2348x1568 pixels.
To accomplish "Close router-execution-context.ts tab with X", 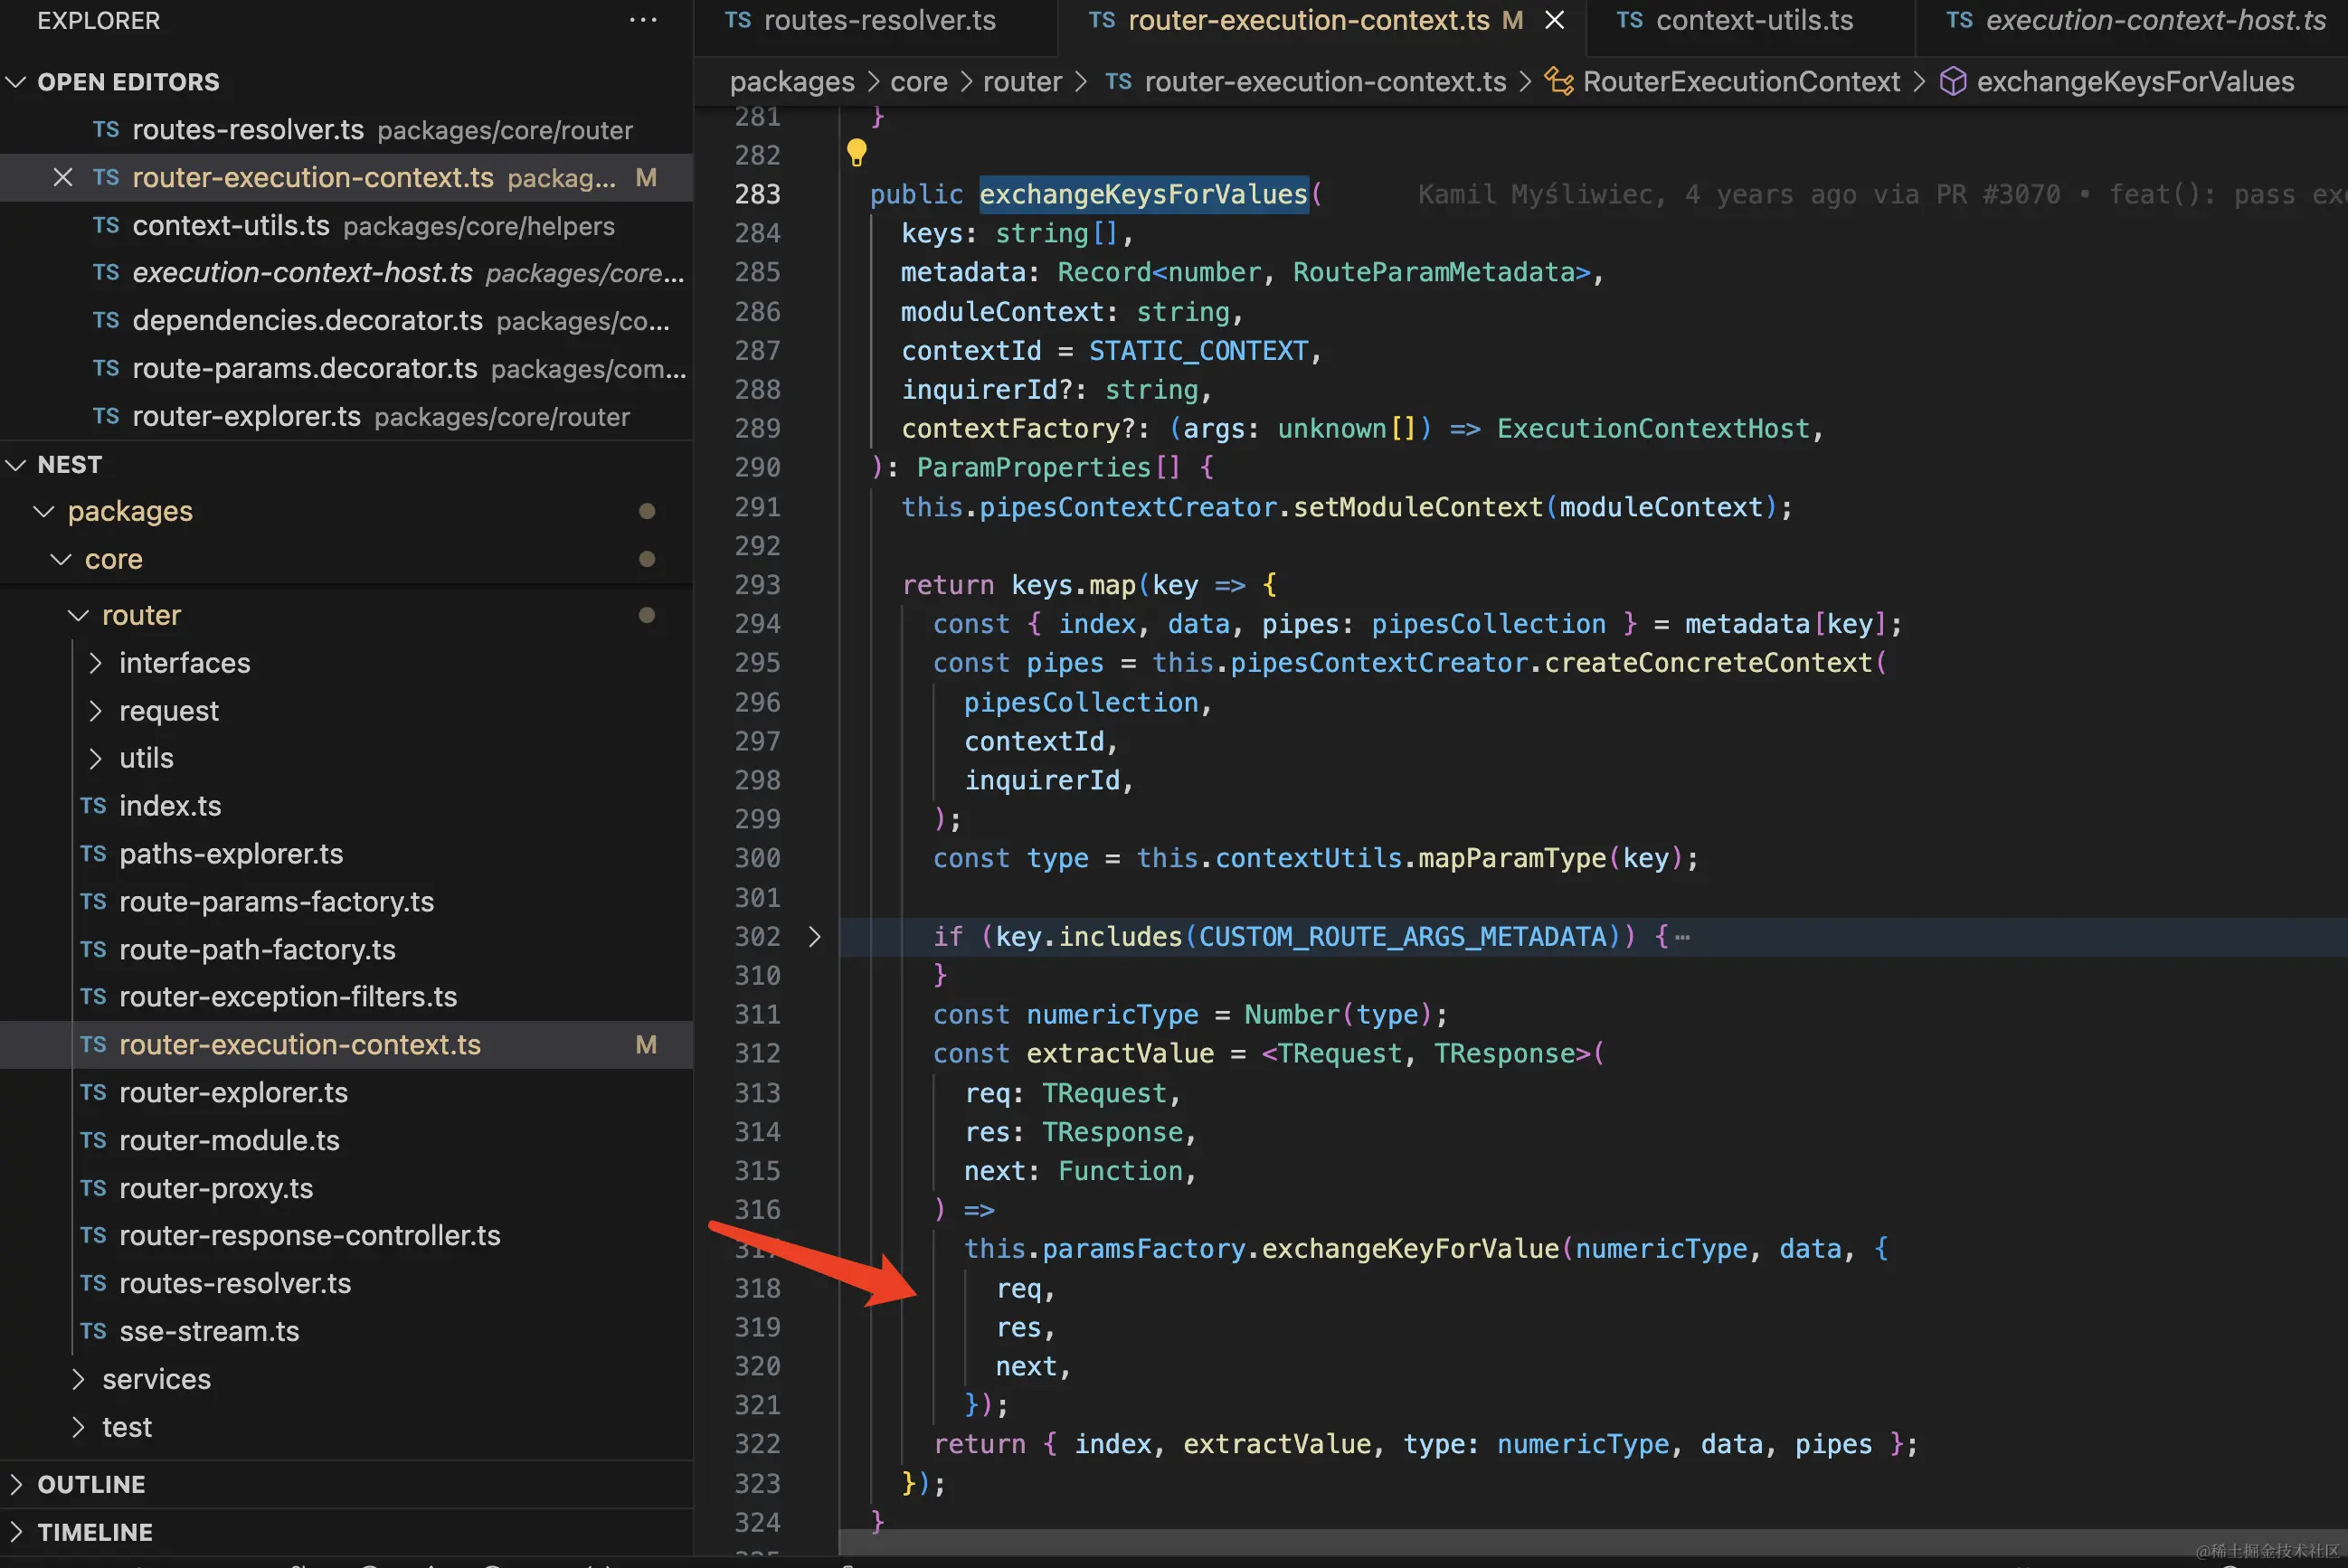I will click(x=1554, y=20).
